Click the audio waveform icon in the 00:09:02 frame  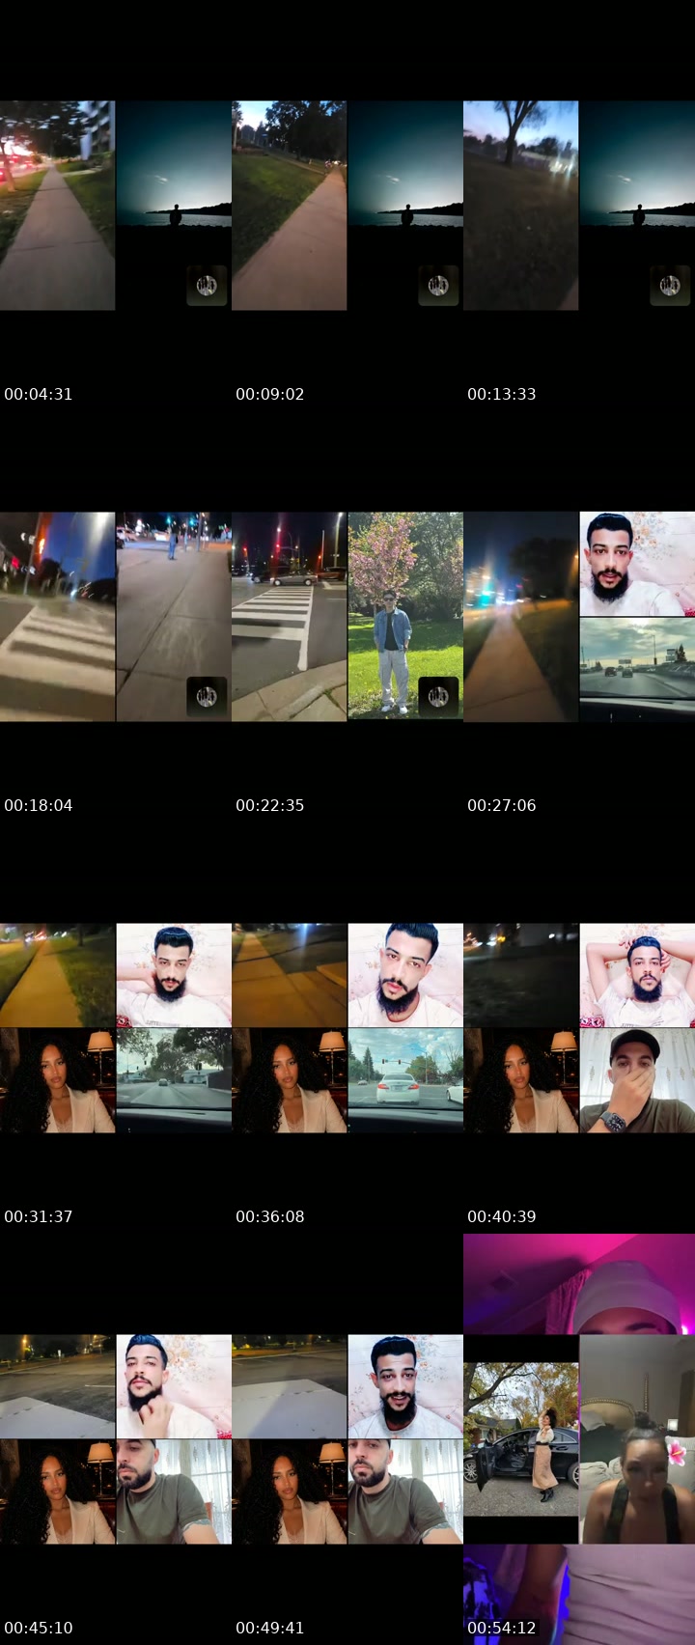438,286
